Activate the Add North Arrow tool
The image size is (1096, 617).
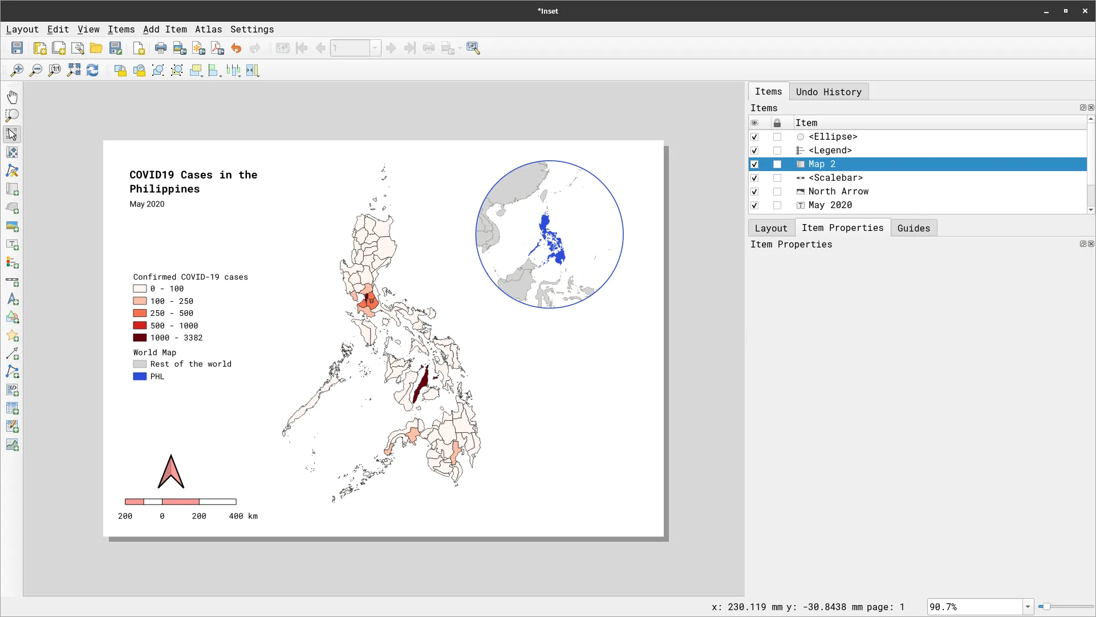12,299
